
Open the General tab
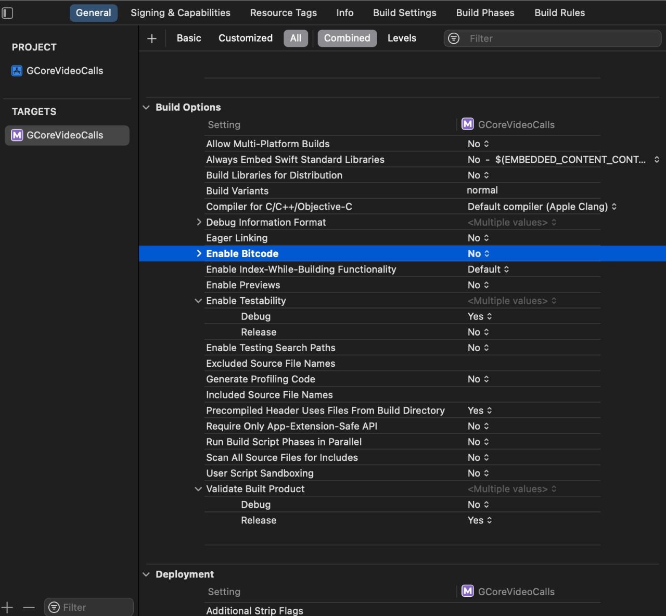tap(94, 13)
